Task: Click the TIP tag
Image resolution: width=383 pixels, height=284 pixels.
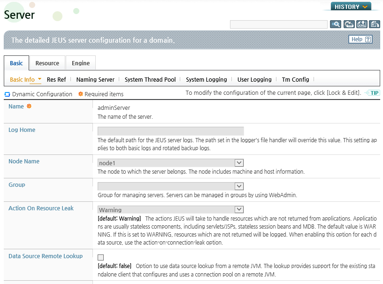Action: tap(372, 93)
